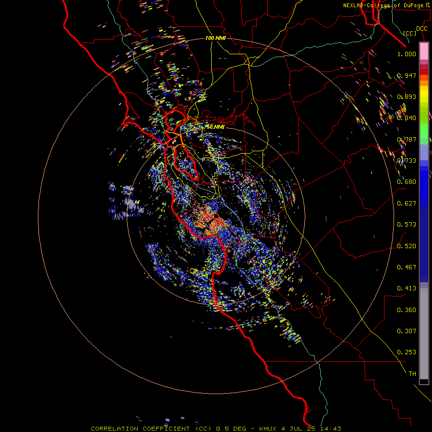Click the 0.307 legend value
Screen dimensions: 432x432
point(407,331)
